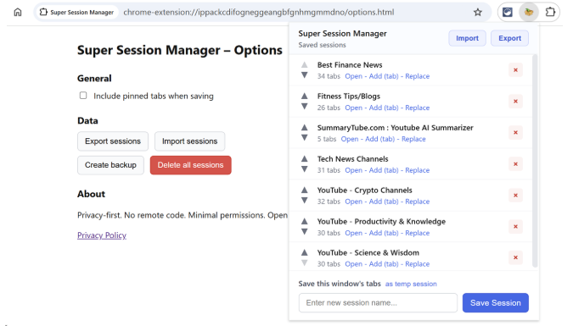Open the Fitness Tips/Blogs session
573x326 pixels.
354,108
